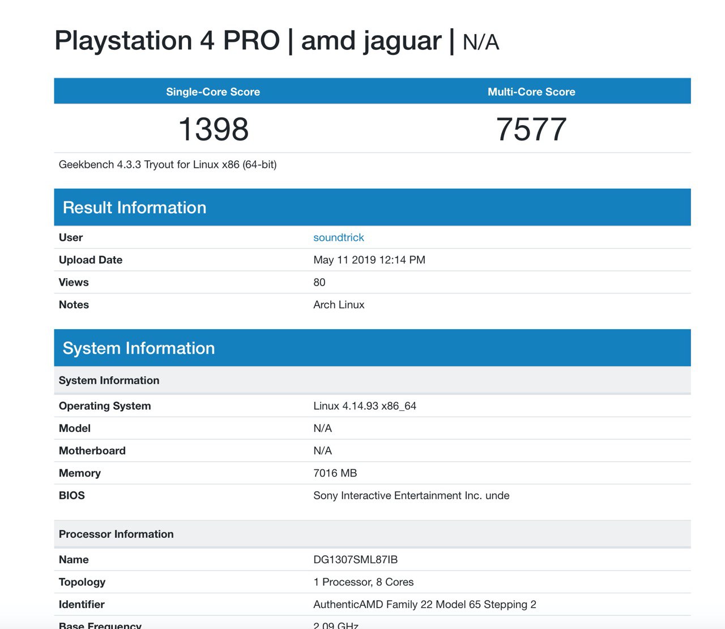Click the 'Topology' row label

82,582
